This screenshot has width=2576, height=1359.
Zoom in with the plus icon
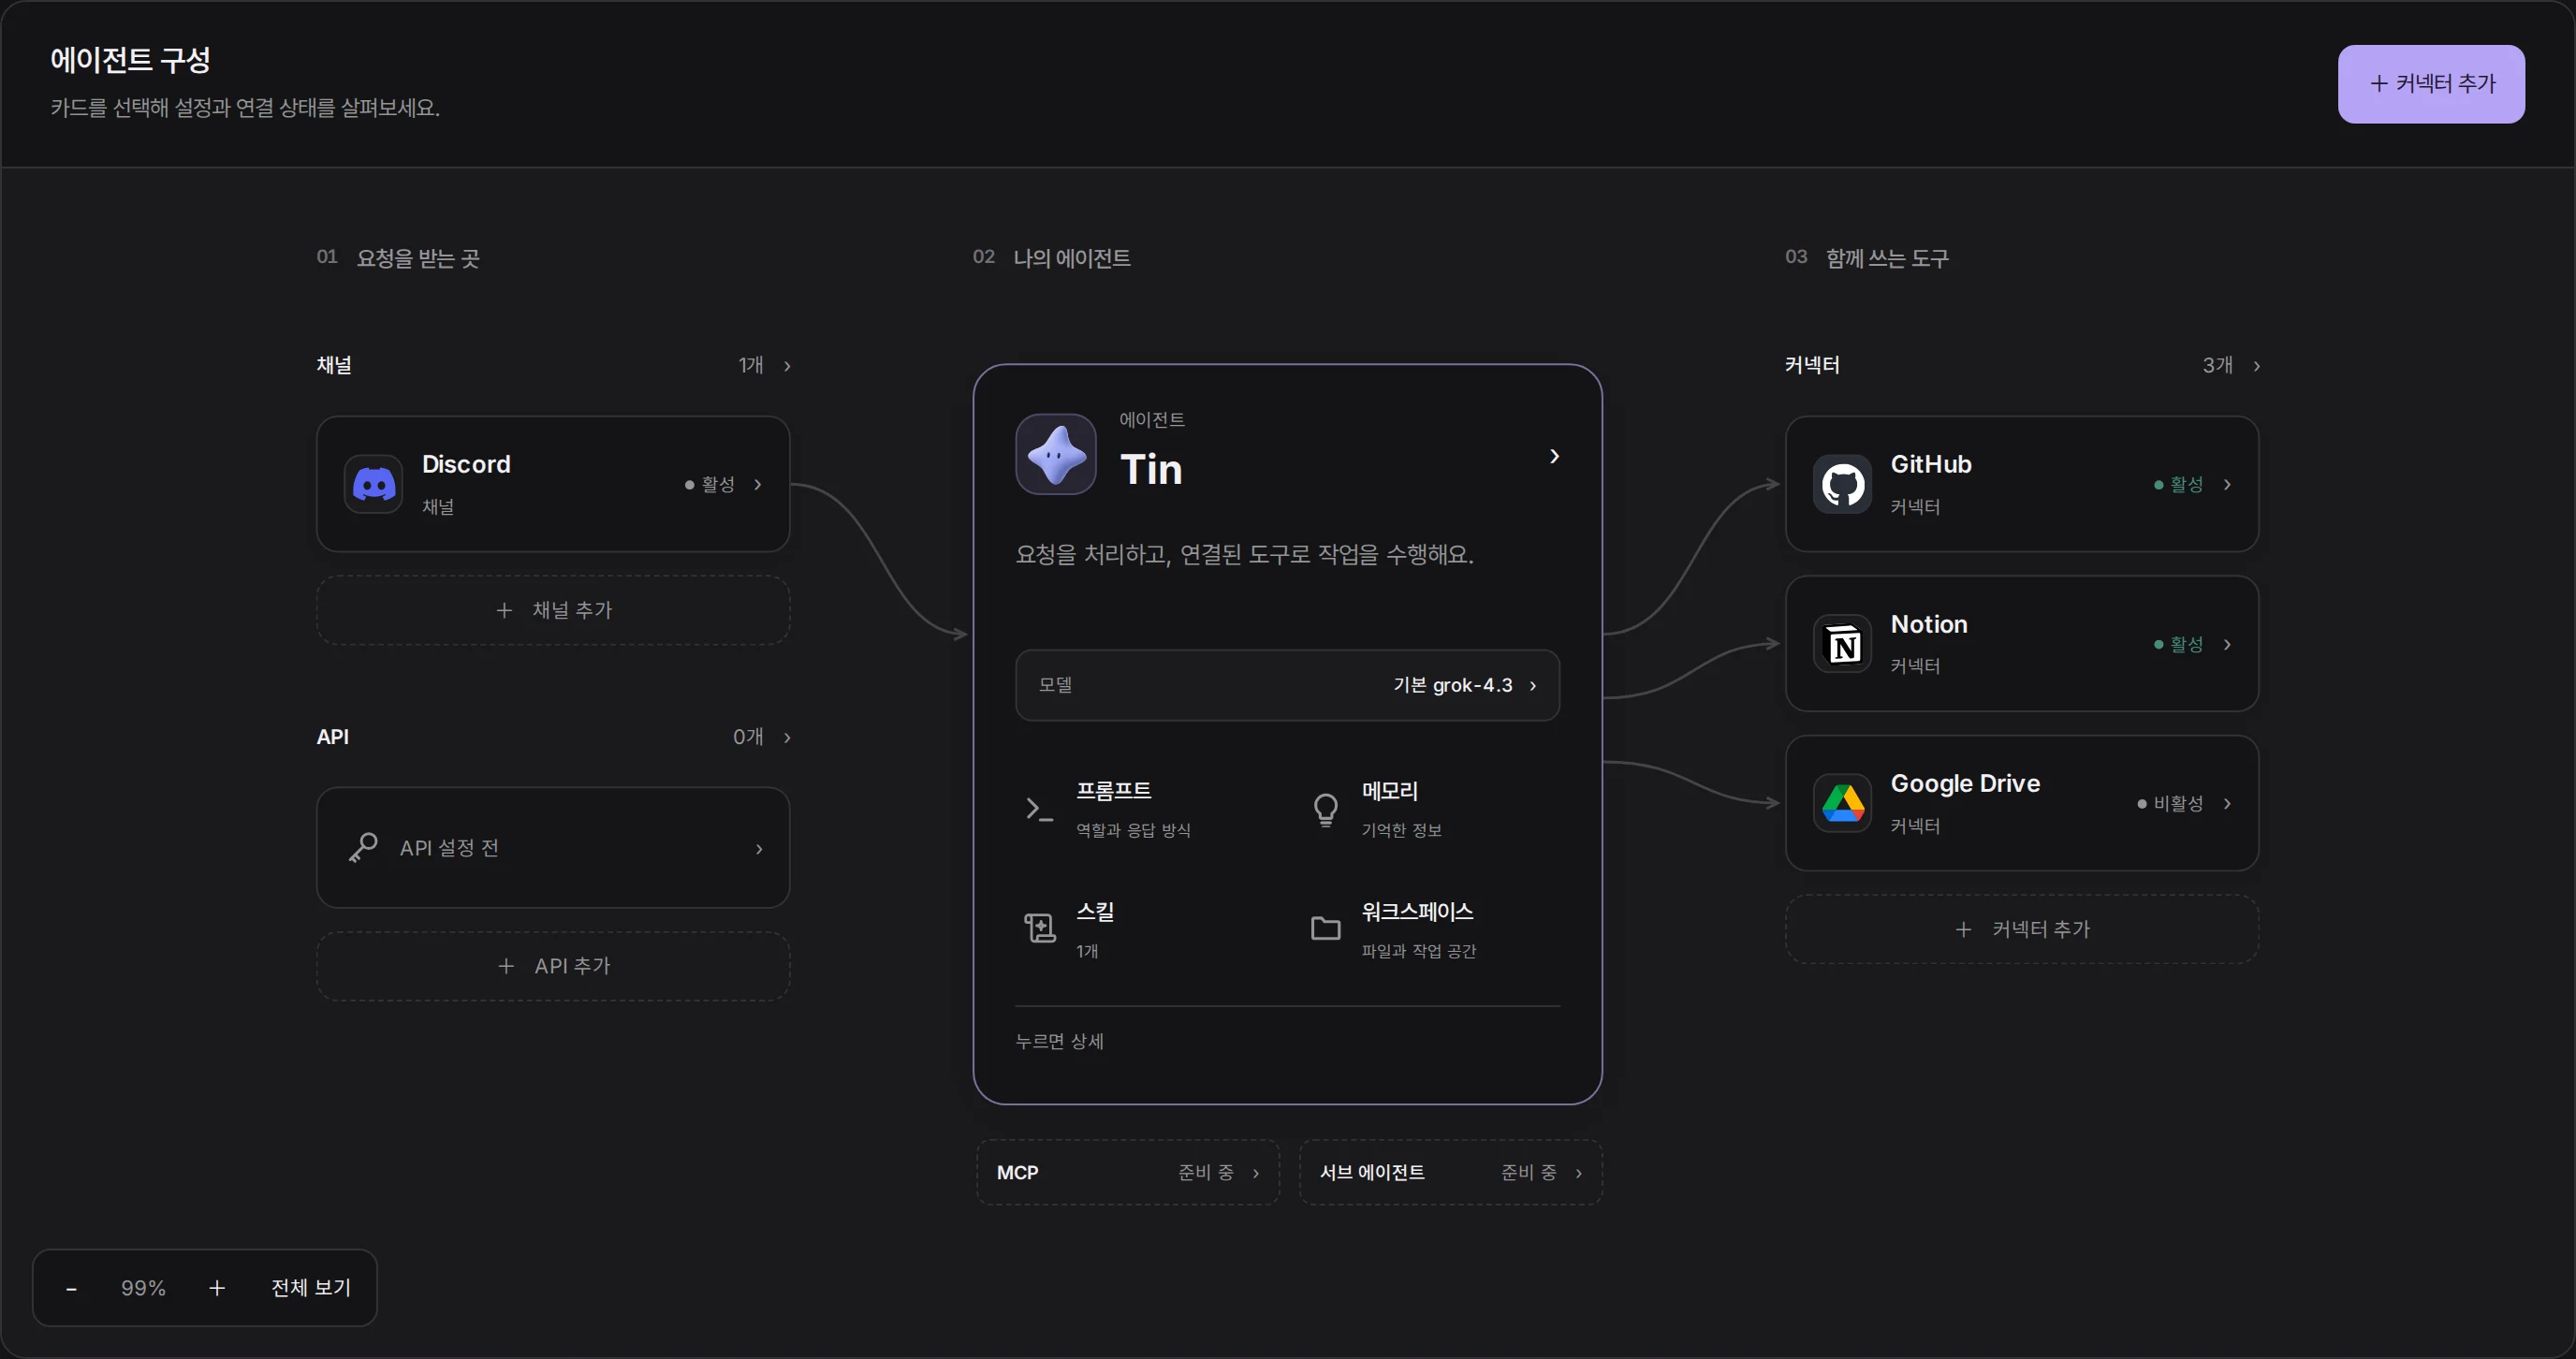pos(217,1288)
